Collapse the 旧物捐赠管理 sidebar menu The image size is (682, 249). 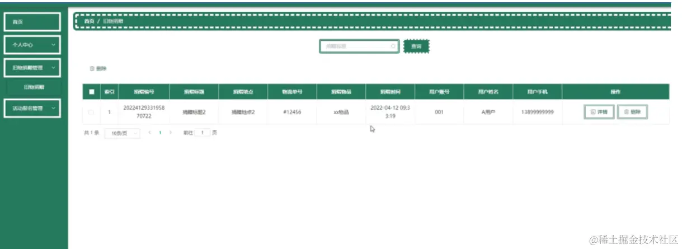click(x=32, y=68)
